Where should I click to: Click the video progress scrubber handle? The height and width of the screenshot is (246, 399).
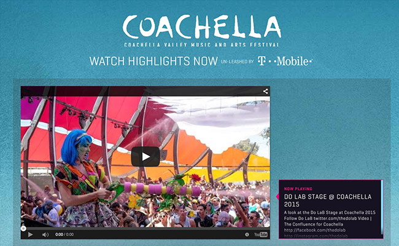pyautogui.click(x=23, y=228)
